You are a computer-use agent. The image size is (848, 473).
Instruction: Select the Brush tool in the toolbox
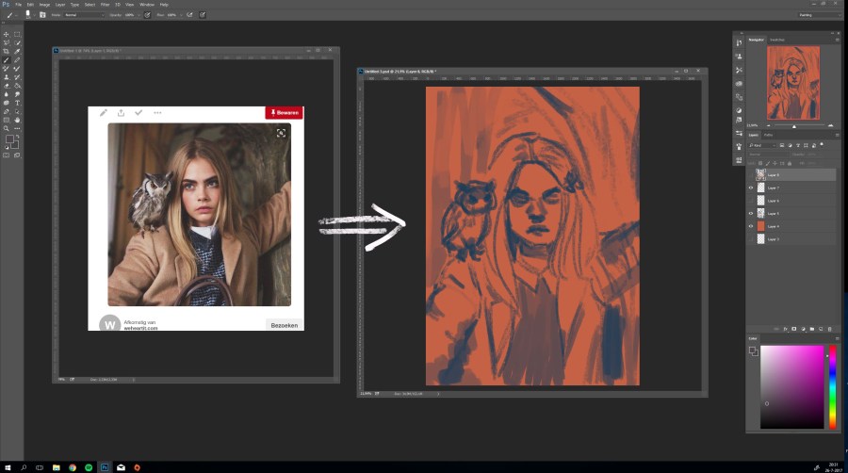click(x=8, y=59)
